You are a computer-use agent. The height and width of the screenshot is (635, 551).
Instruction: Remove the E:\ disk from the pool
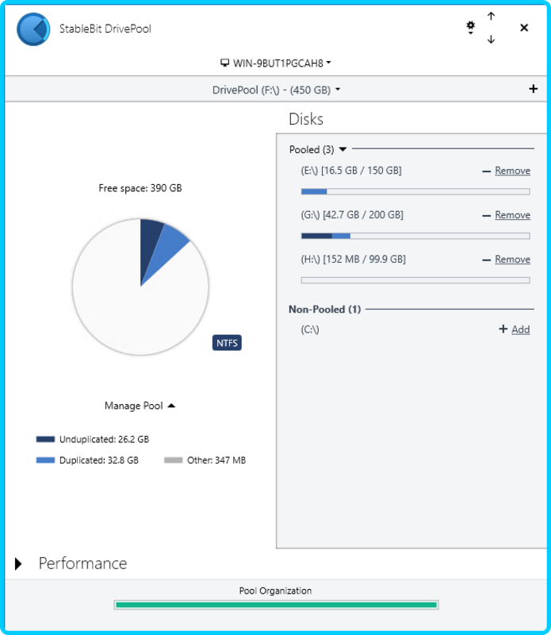pyautogui.click(x=513, y=171)
